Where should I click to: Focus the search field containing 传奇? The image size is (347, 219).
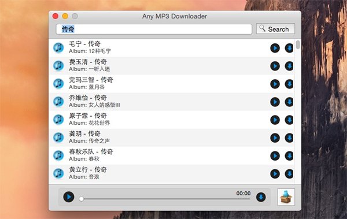click(154, 29)
